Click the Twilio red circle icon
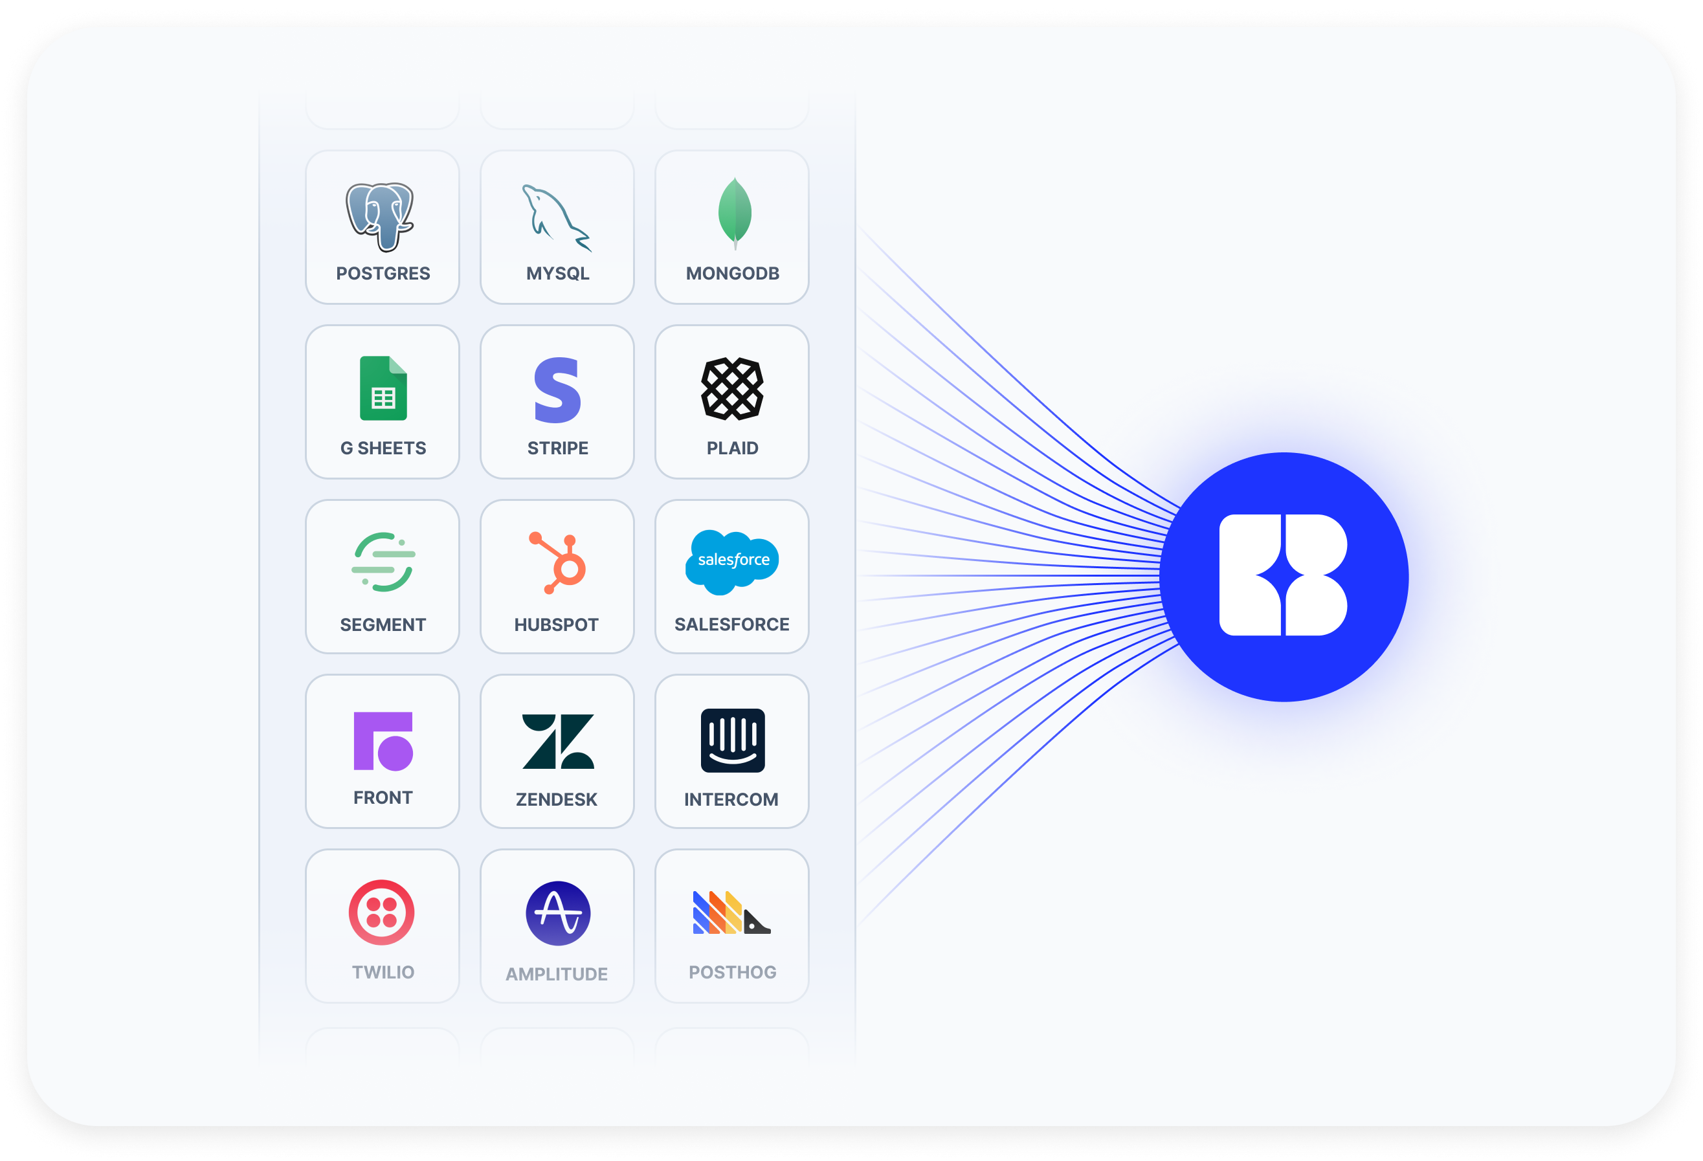Image resolution: width=1703 pixels, height=1161 pixels. click(x=382, y=912)
